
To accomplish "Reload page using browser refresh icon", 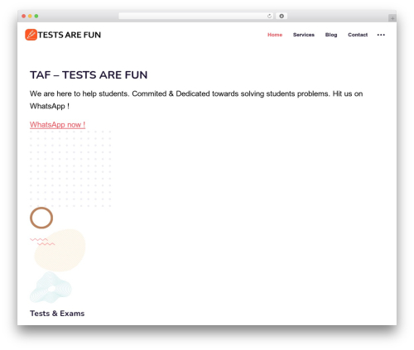I will point(269,16).
